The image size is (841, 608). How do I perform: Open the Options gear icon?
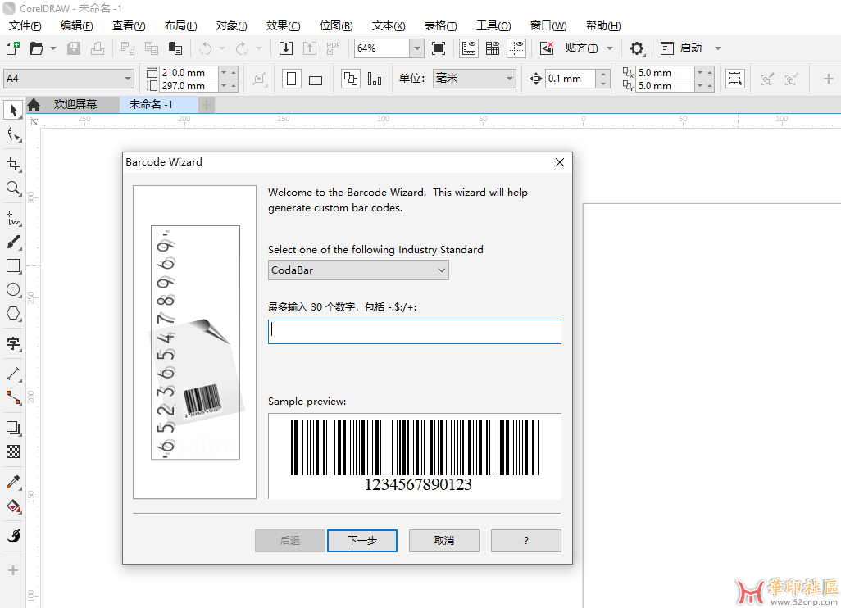pos(637,48)
